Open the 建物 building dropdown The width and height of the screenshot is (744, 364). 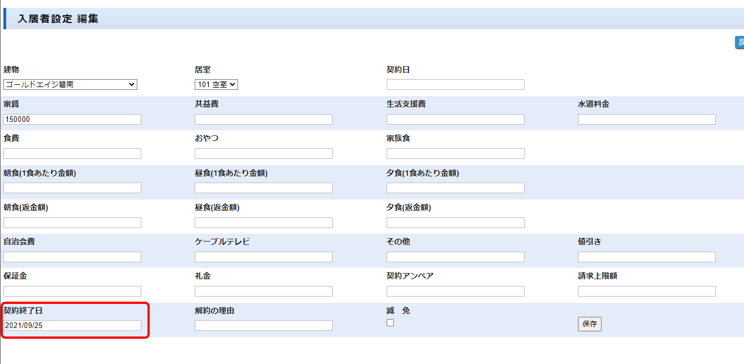70,85
